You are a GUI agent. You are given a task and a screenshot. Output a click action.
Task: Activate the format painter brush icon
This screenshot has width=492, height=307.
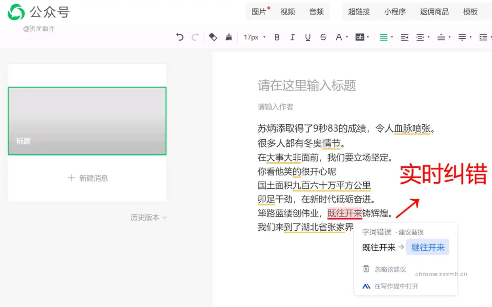point(229,37)
